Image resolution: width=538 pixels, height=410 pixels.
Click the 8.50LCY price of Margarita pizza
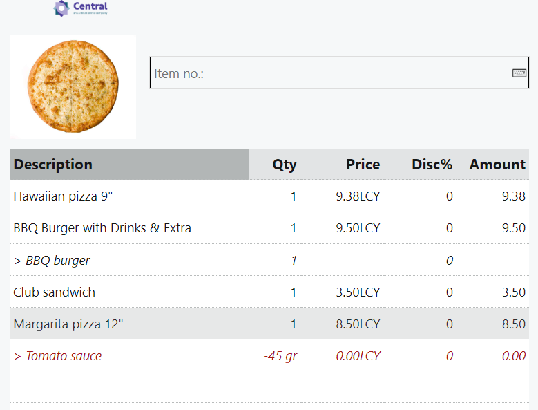point(358,324)
